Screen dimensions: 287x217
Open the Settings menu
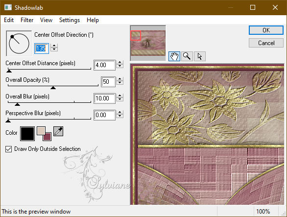(x=70, y=20)
